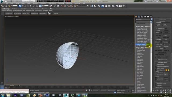Select the Face constraint radio button

156,26
